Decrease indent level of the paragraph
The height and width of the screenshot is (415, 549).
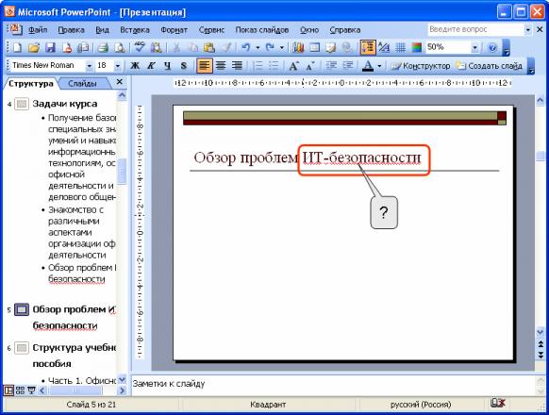tap(331, 65)
